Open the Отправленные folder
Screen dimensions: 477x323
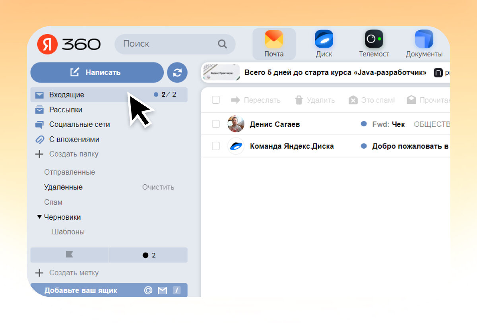[x=70, y=172]
